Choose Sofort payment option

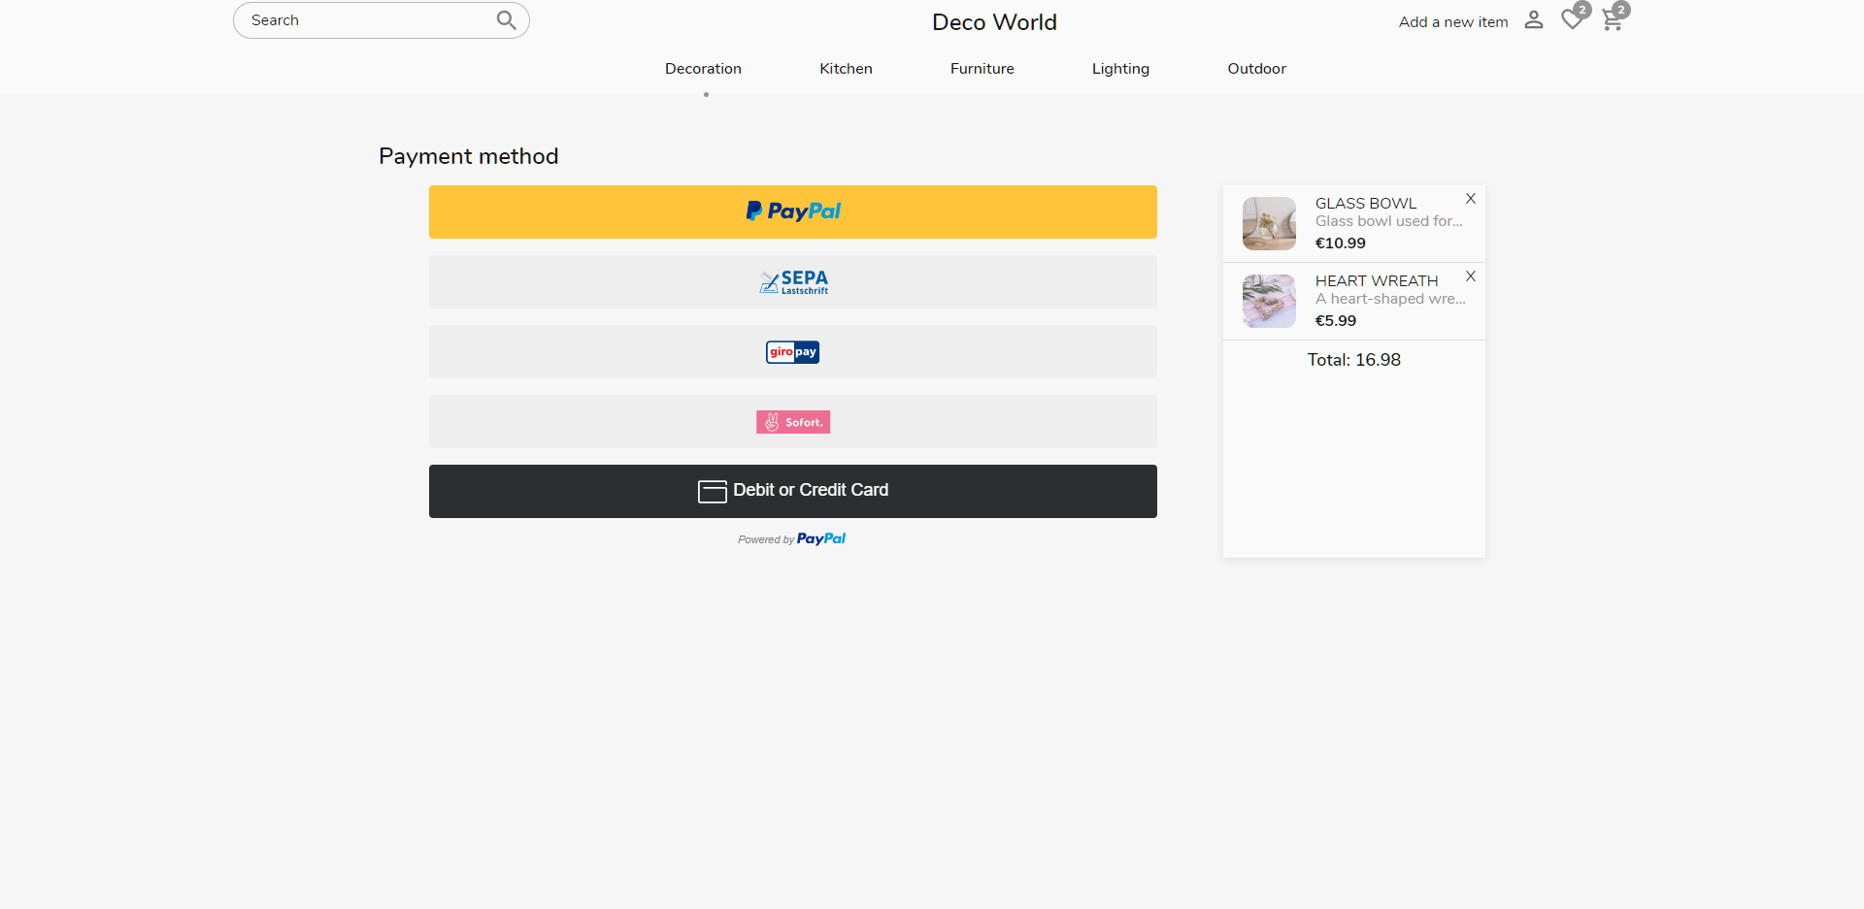(x=793, y=421)
